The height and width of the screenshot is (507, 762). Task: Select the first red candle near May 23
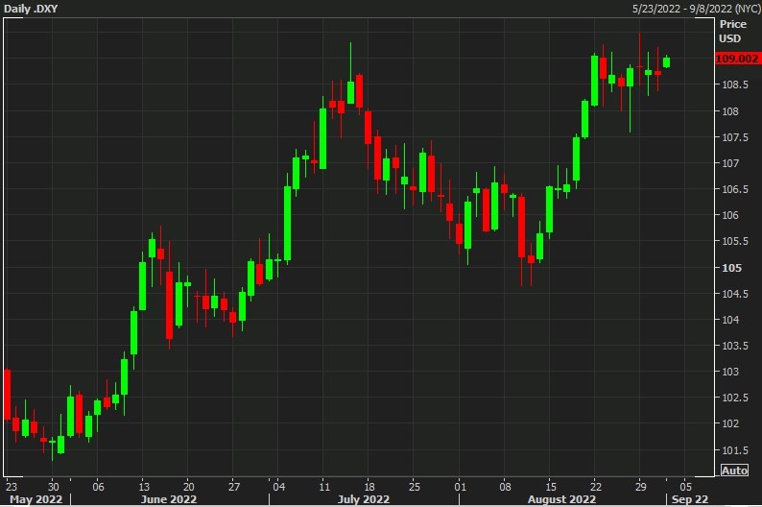point(8,395)
